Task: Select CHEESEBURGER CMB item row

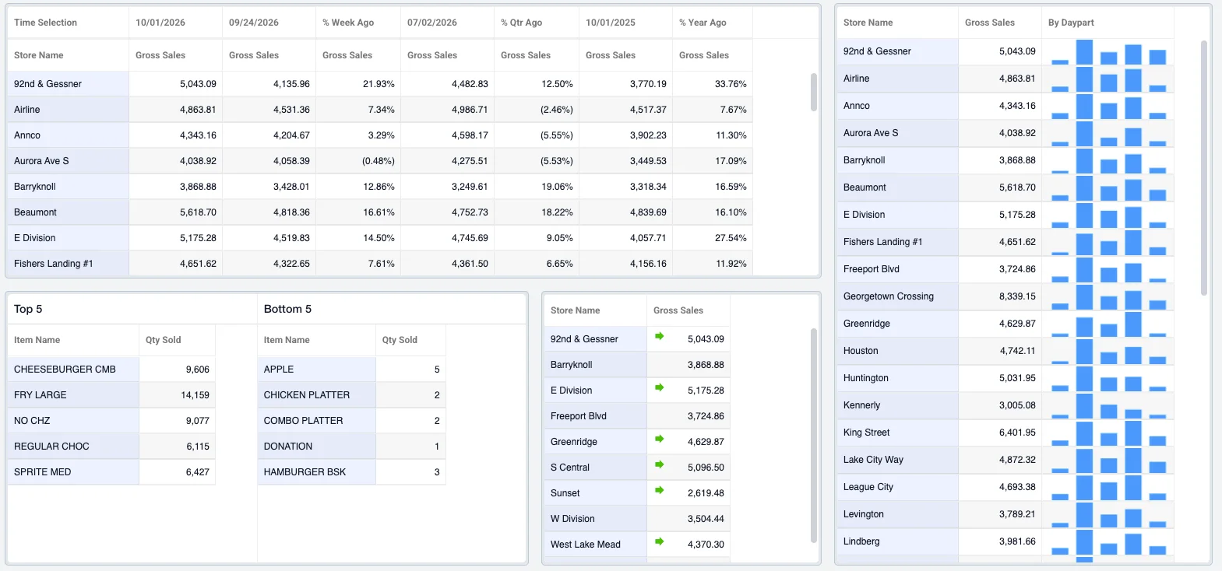Action: pyautogui.click(x=111, y=370)
